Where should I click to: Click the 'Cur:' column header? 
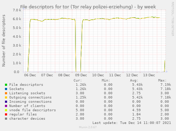click(x=78, y=81)
